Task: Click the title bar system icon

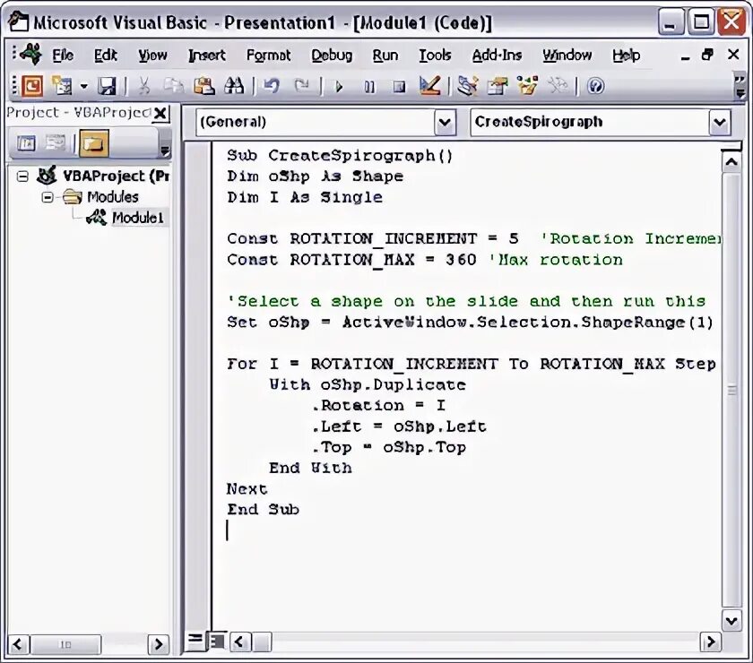Action: [18, 22]
